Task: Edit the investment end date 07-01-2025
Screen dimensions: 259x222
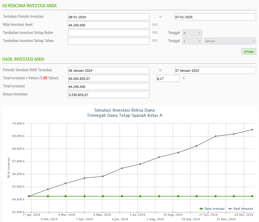Action: (x=215, y=17)
